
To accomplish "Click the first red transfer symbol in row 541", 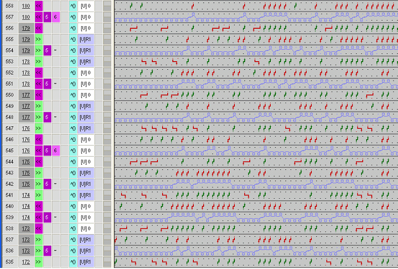I will 123,195.
